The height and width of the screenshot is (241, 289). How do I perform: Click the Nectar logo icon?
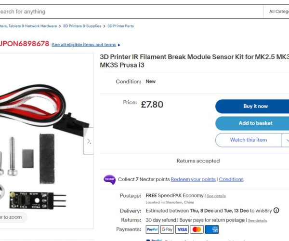[x=109, y=179]
